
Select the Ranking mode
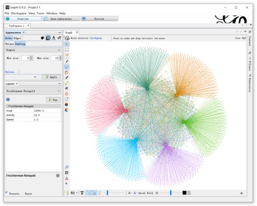click(x=20, y=44)
